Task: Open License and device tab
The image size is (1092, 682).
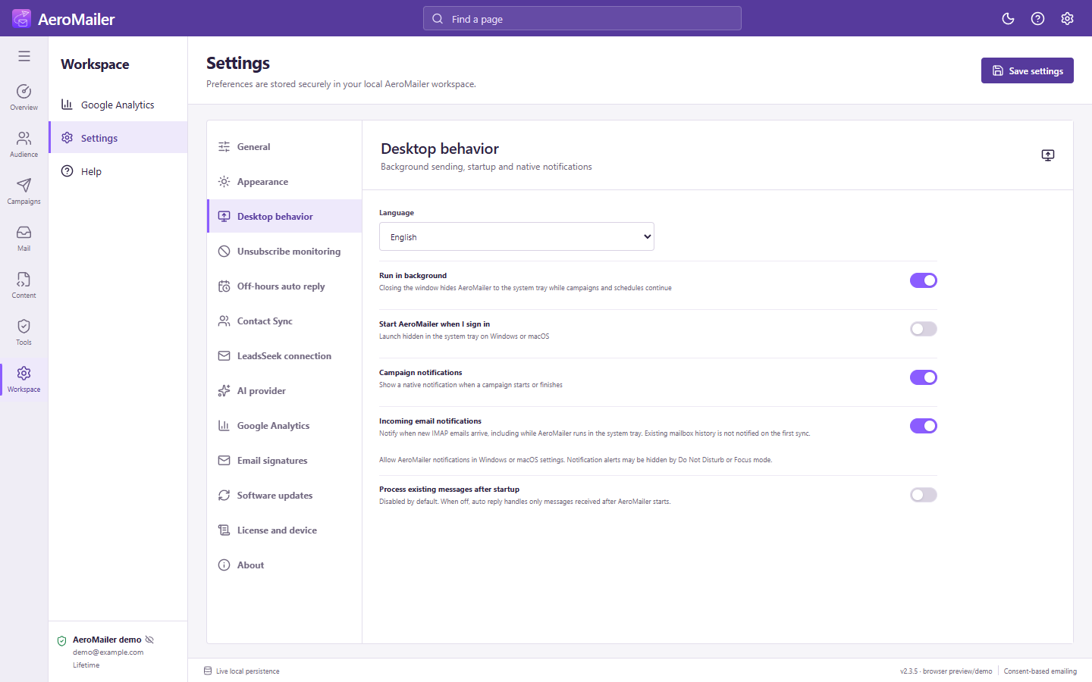Action: (x=284, y=530)
